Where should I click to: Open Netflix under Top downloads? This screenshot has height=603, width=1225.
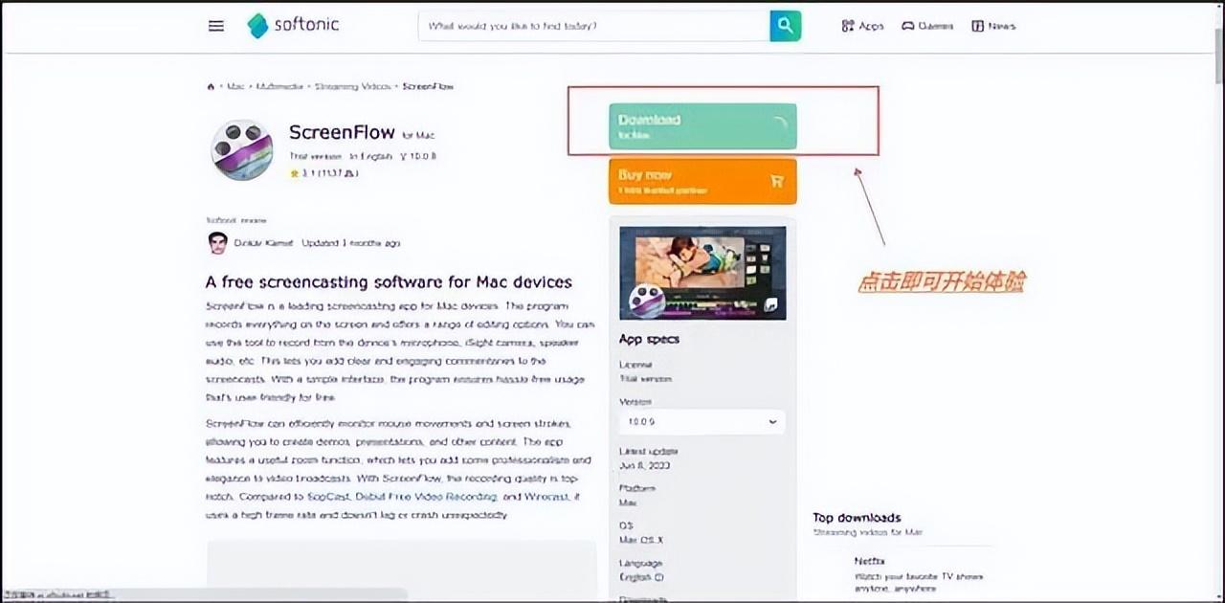point(870,561)
